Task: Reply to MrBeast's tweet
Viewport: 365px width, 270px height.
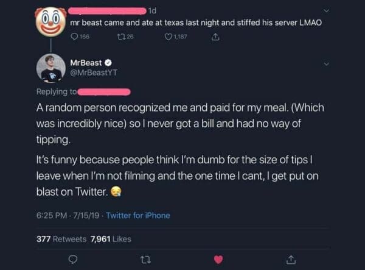Action: click(x=72, y=260)
